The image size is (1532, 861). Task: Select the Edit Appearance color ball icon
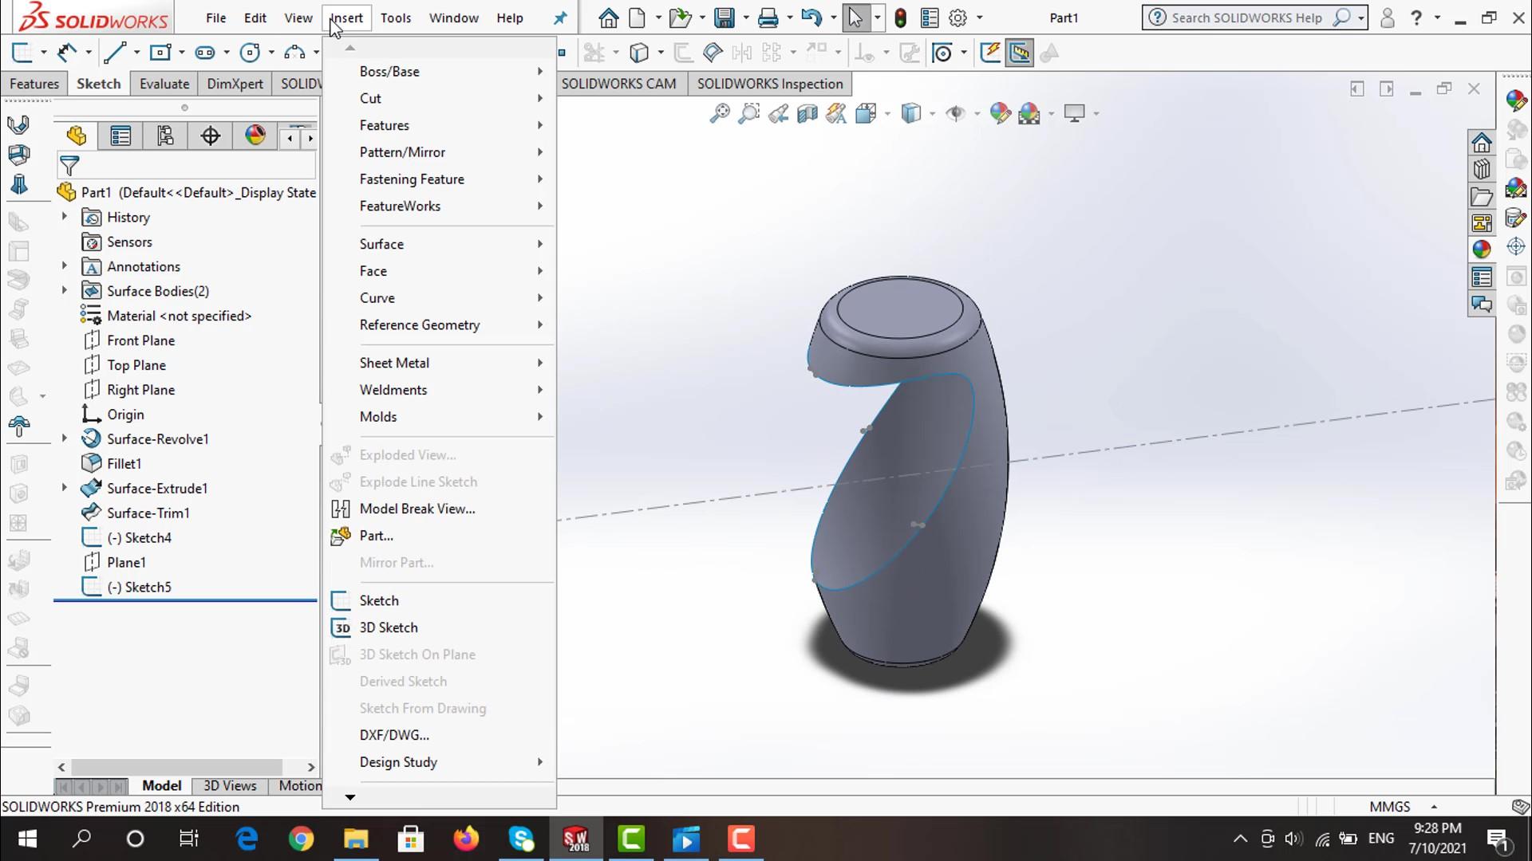pyautogui.click(x=999, y=113)
